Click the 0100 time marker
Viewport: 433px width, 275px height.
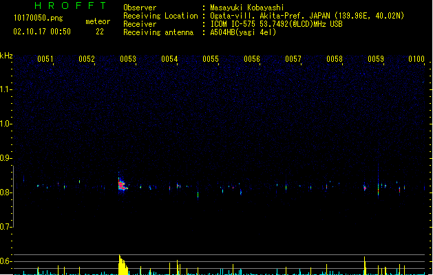[x=416, y=58]
